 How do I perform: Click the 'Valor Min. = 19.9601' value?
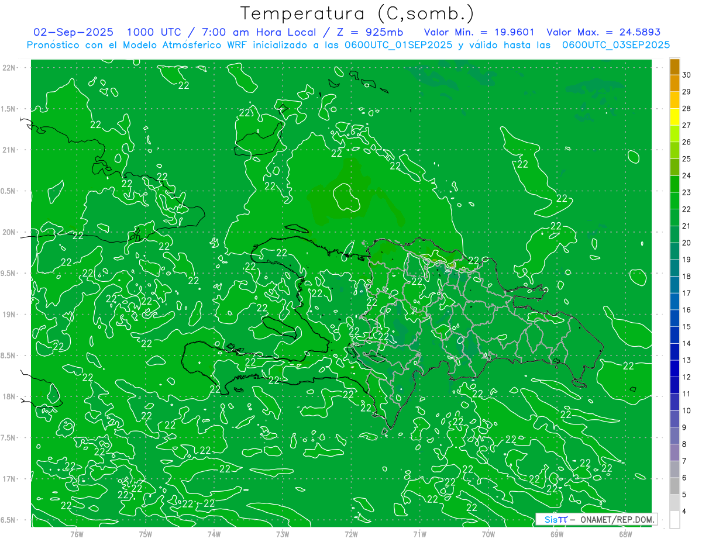(479, 32)
